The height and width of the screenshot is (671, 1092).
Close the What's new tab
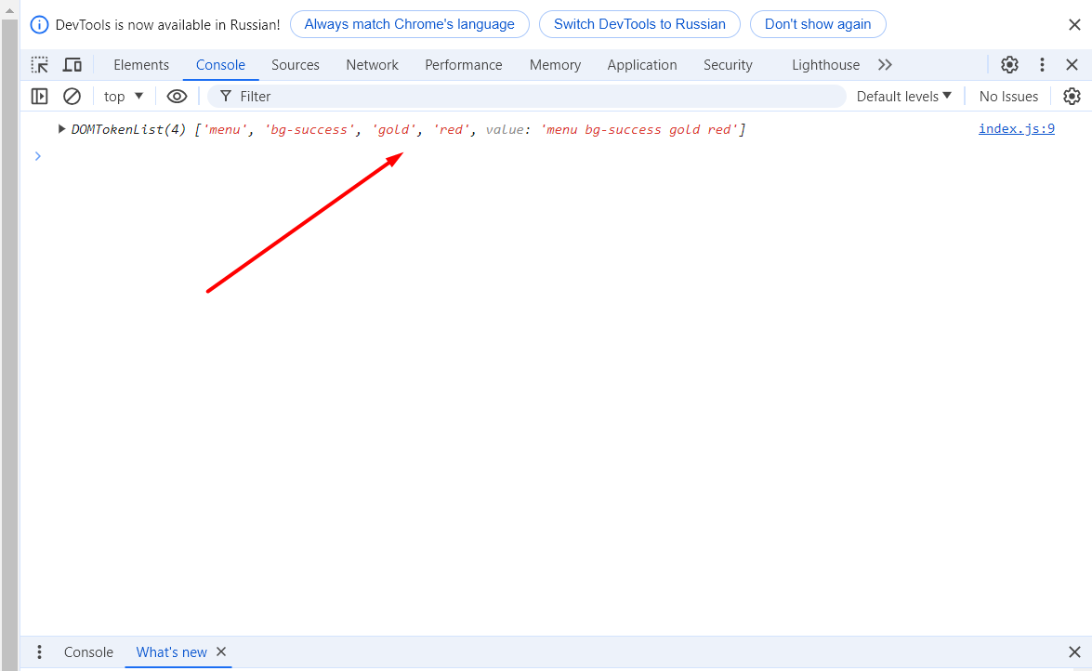221,651
